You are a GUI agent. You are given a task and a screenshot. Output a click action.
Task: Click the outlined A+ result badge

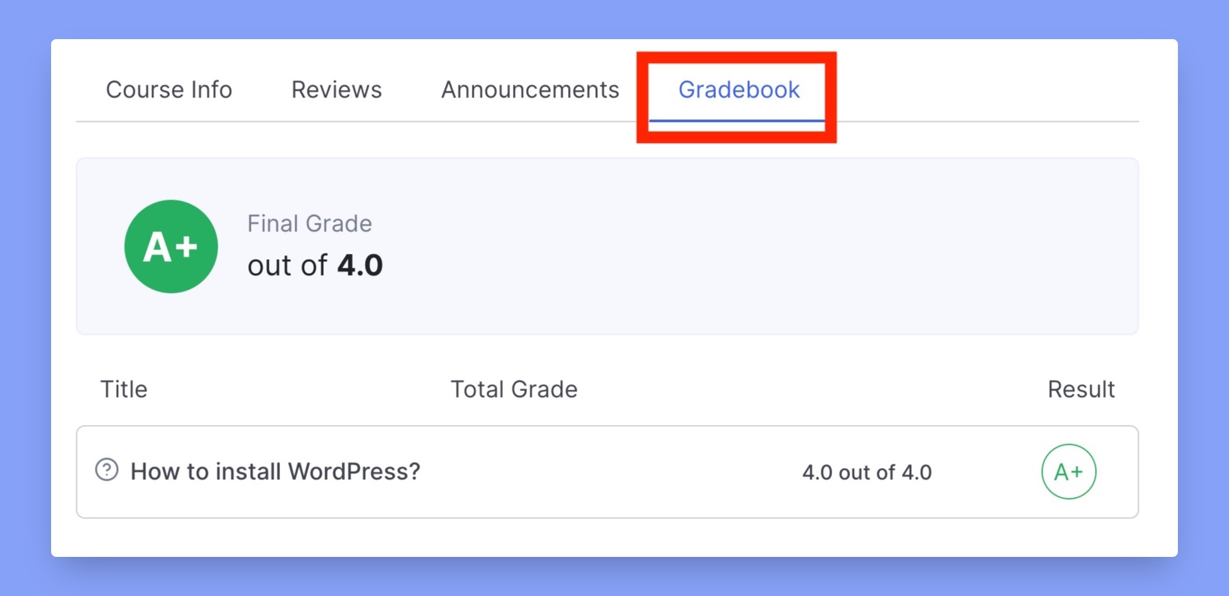click(x=1068, y=471)
